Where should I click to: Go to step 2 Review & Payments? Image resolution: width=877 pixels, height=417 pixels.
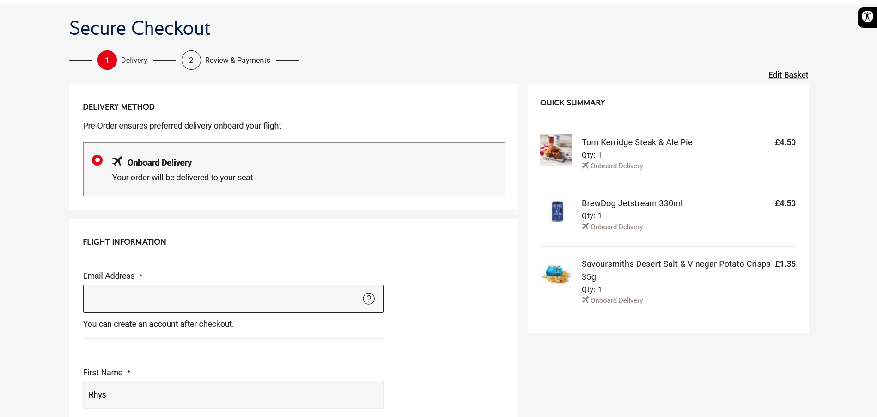[x=191, y=60]
